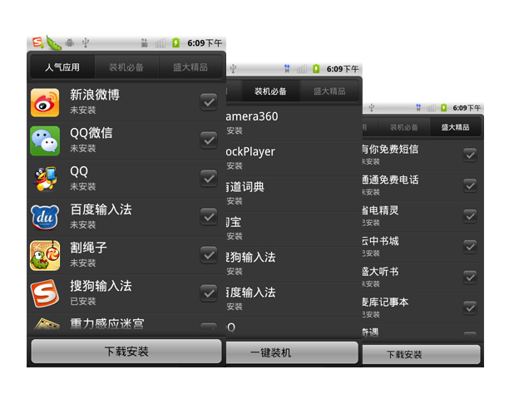Tick the 割绳子 checkbox
524x404 pixels.
[209, 254]
